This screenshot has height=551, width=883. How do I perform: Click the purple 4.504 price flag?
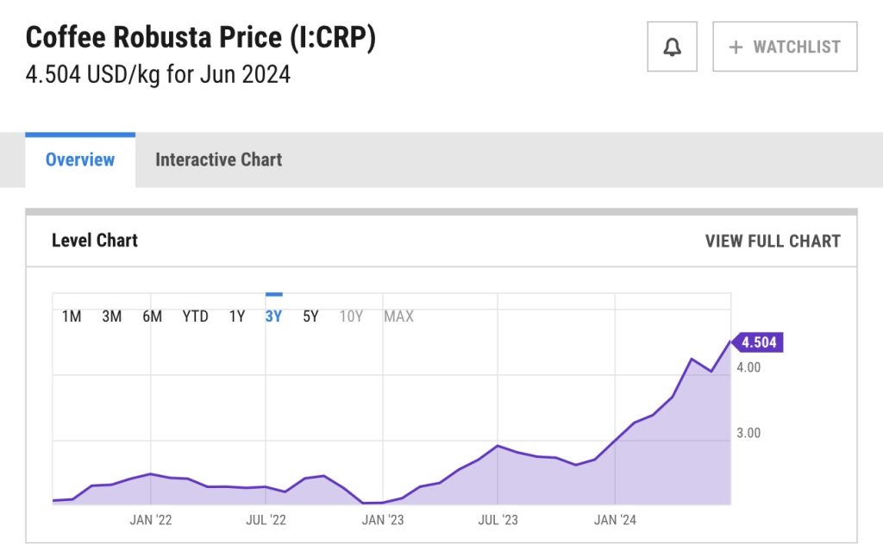pyautogui.click(x=758, y=342)
